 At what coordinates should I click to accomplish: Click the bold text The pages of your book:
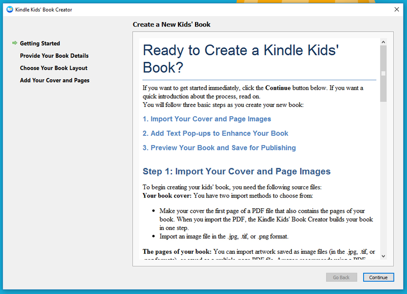pos(177,252)
